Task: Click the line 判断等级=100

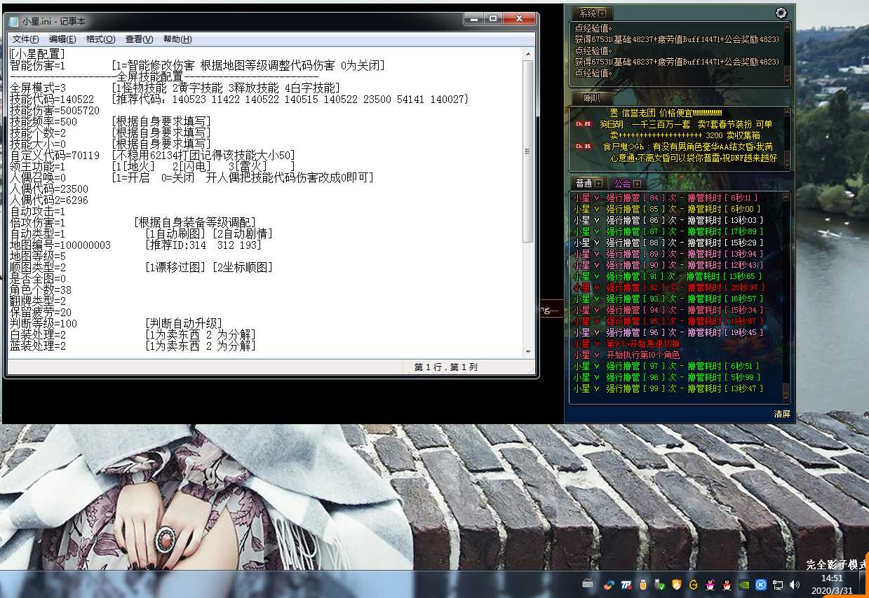Action: [x=43, y=324]
